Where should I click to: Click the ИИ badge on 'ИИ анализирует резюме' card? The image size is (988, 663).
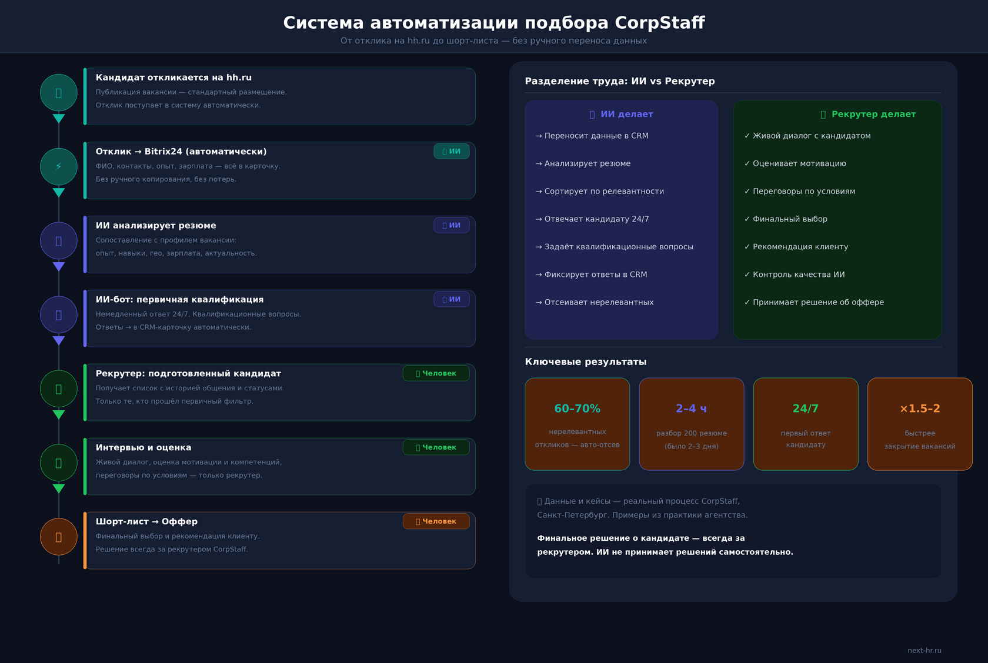tap(452, 225)
